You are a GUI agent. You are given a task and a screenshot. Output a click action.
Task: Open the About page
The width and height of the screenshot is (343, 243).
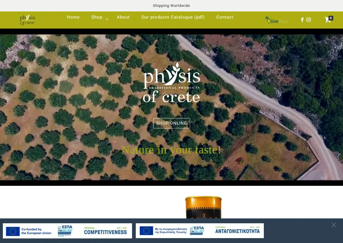pyautogui.click(x=123, y=17)
